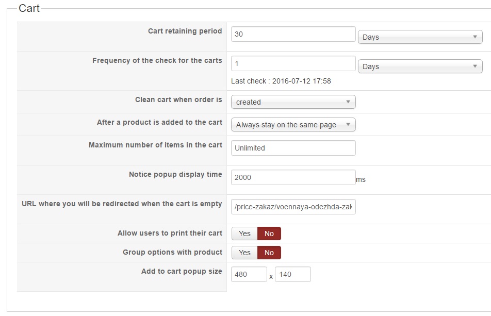Expand the 'Clean cart when order is' dropdown
Viewport: 491px width, 316px height.
(x=293, y=102)
